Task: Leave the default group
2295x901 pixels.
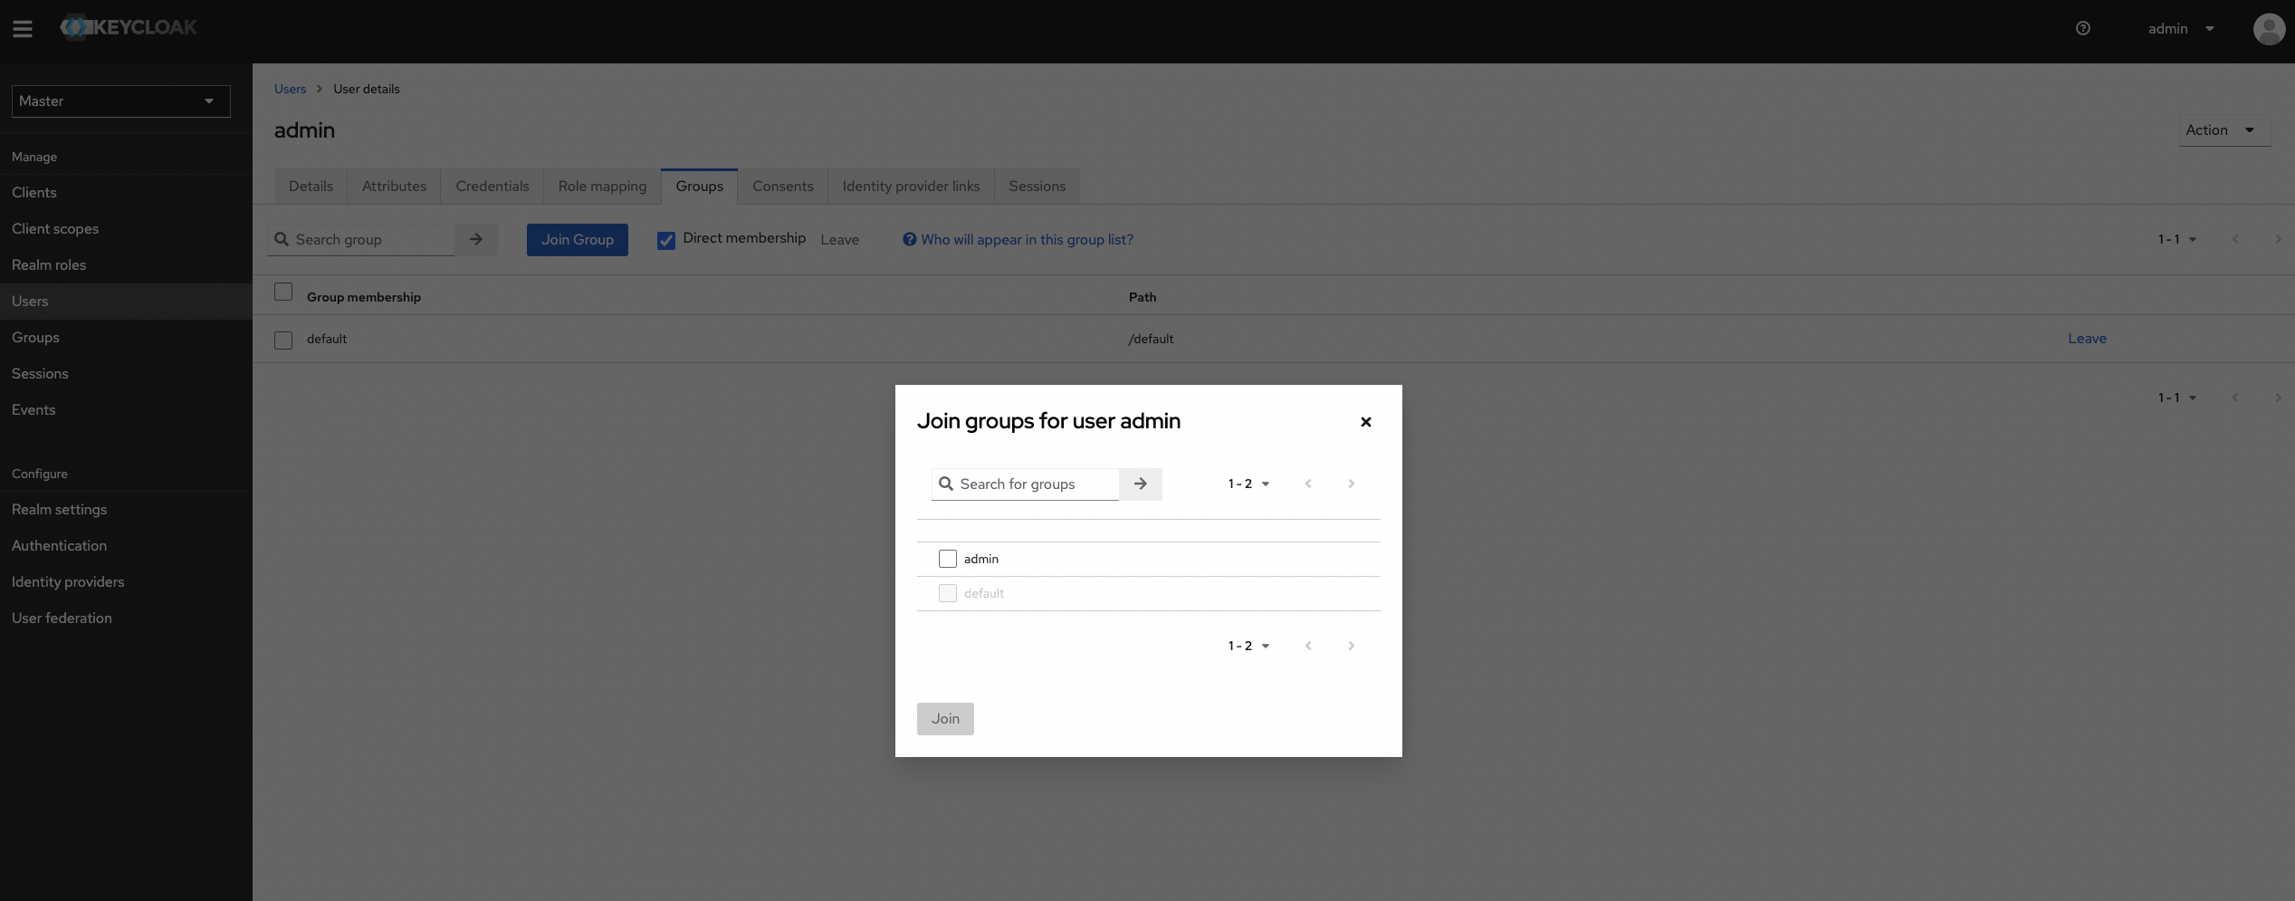Action: pos(2087,338)
